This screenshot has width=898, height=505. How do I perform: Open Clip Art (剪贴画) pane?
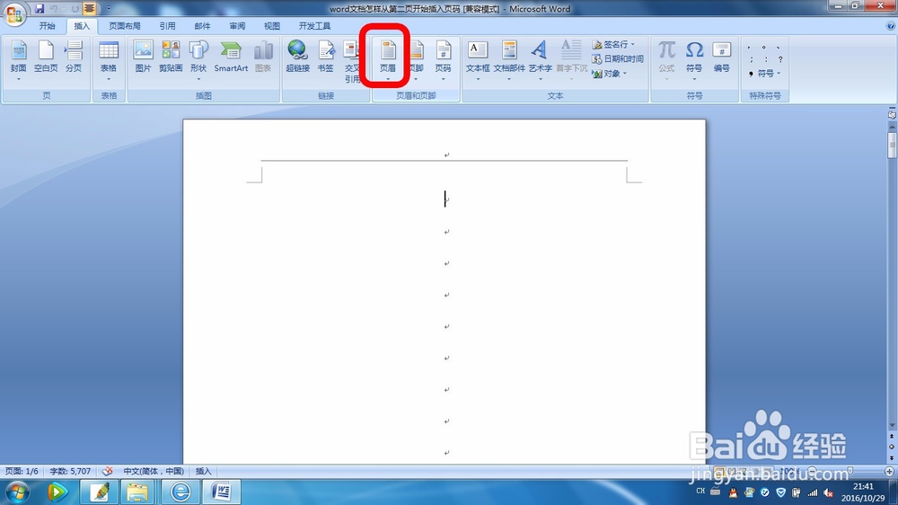171,58
